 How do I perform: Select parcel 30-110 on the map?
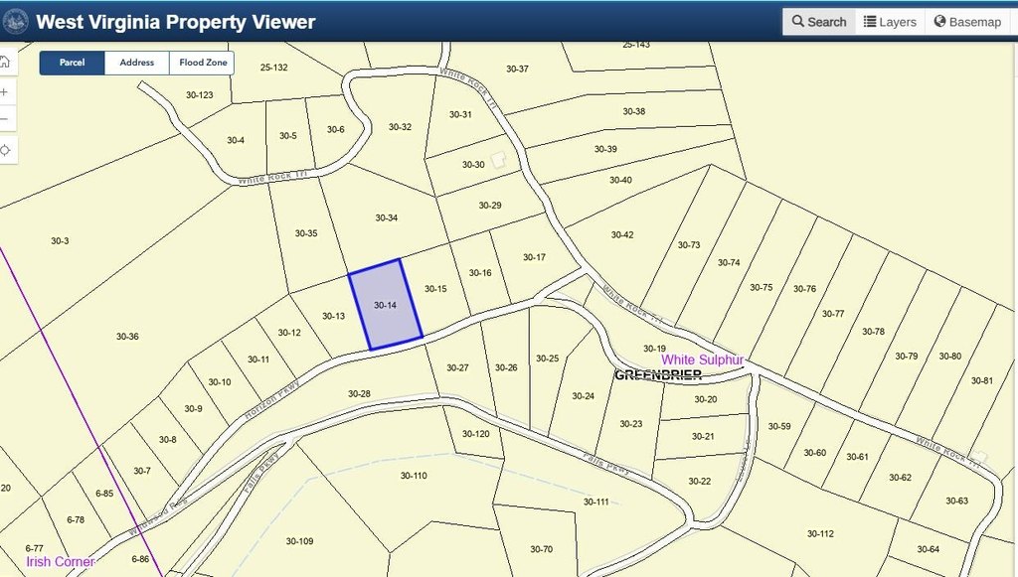point(414,476)
